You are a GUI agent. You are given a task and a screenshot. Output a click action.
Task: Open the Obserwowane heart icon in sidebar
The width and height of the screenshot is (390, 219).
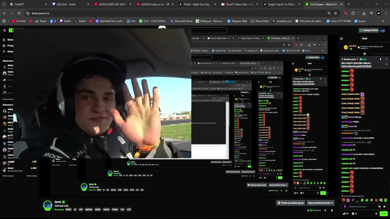[x=4, y=52]
